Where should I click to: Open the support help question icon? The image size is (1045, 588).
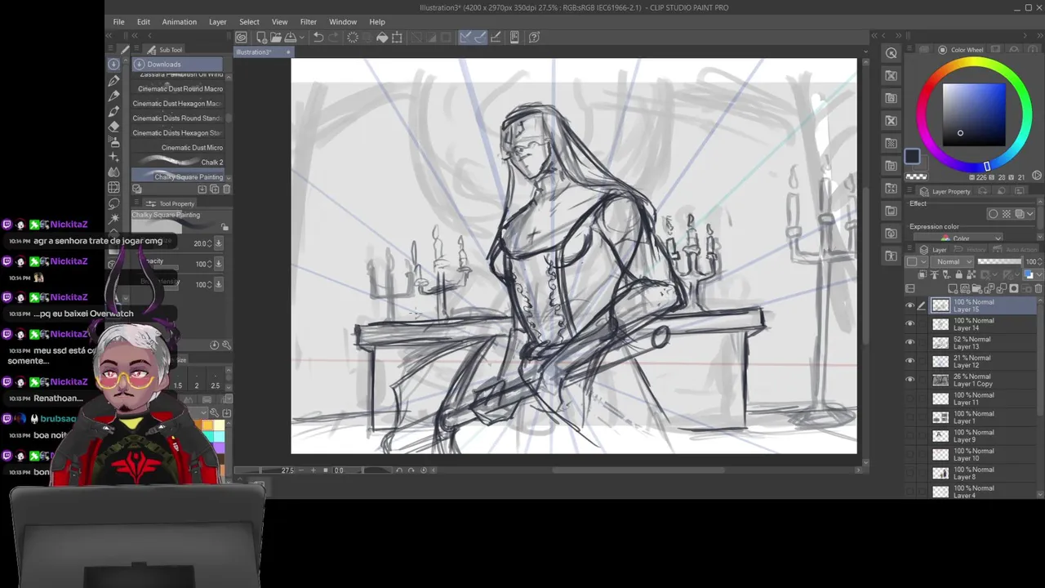click(x=534, y=37)
